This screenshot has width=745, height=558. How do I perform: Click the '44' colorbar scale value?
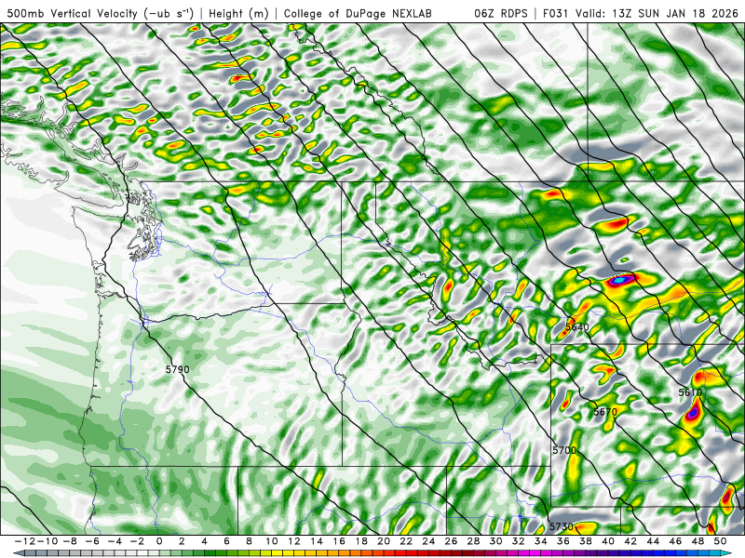[653, 541]
